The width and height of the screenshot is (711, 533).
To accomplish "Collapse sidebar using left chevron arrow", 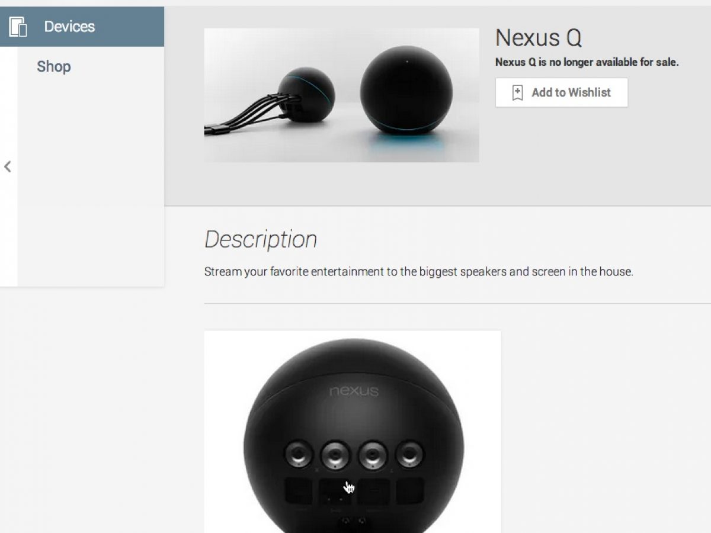I will (x=8, y=166).
